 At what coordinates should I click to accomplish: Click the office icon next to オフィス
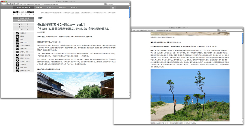tap(19, 27)
